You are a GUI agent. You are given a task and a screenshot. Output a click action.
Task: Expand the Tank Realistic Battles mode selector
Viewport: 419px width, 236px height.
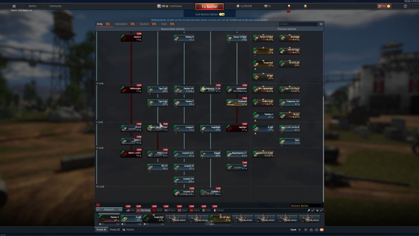tap(209, 14)
